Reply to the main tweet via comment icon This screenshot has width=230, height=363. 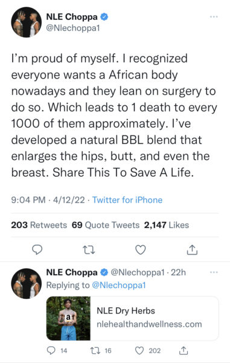click(37, 250)
